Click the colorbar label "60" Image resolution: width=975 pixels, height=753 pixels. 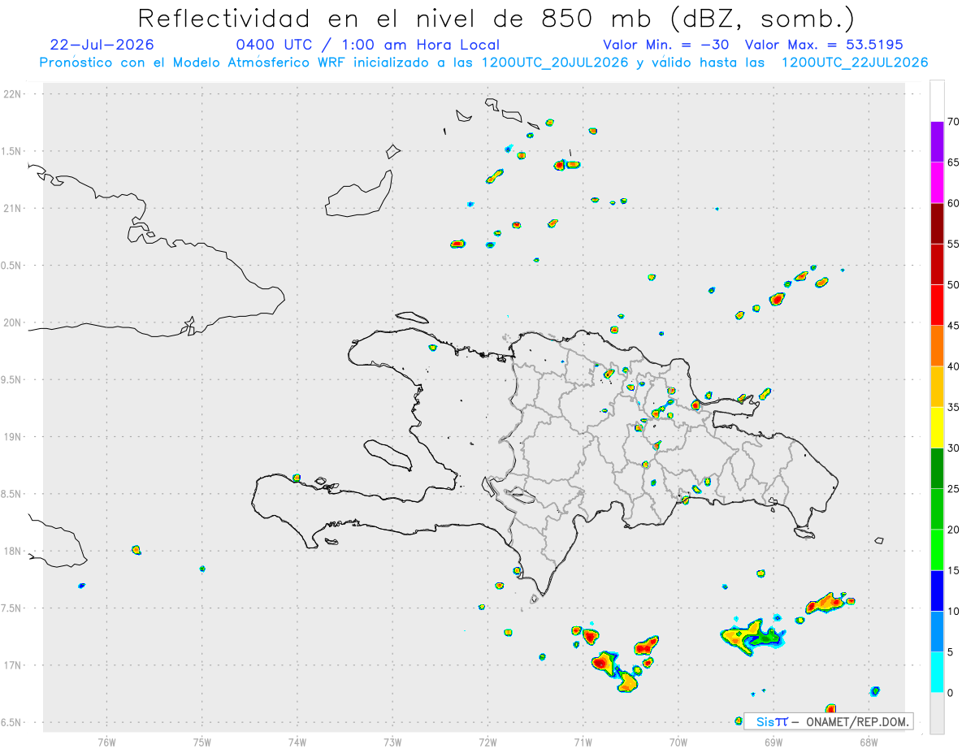pos(954,203)
